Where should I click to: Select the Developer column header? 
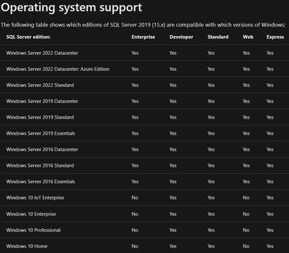[x=181, y=37]
